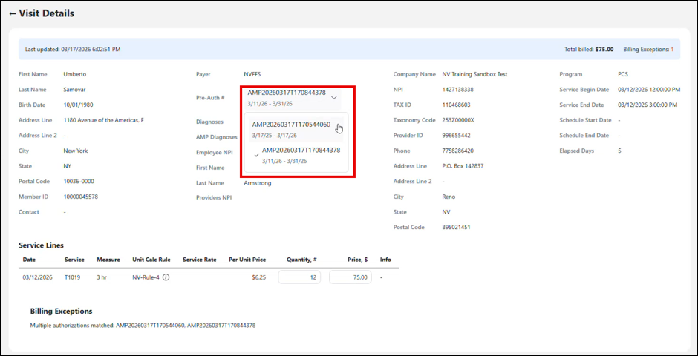The height and width of the screenshot is (356, 698).
Task: Click Elapsed Days value 5
Action: click(x=619, y=151)
